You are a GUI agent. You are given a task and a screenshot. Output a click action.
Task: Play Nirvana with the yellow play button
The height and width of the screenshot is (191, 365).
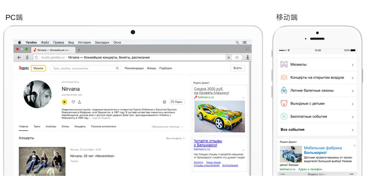click(64, 102)
